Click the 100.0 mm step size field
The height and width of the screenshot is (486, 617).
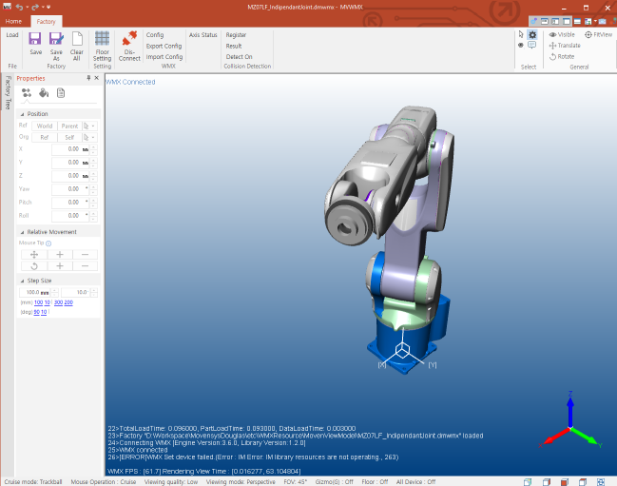(x=35, y=292)
